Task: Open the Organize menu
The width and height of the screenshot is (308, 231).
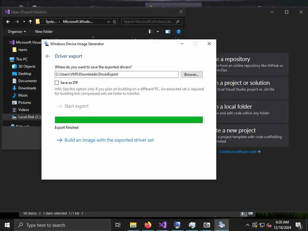Action: [x=17, y=32]
